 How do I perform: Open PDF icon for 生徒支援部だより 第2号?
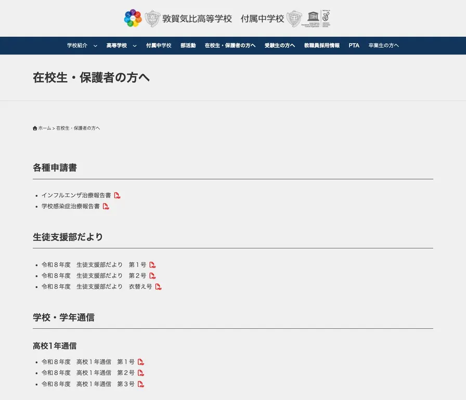coord(152,276)
